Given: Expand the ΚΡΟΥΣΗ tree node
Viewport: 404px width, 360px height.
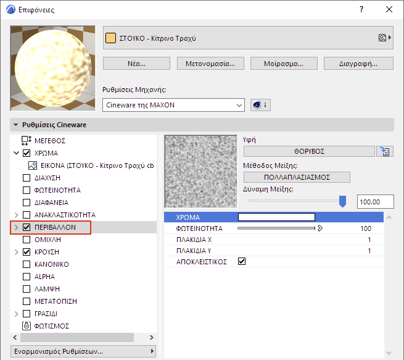Looking at the screenshot, I should (16, 252).
